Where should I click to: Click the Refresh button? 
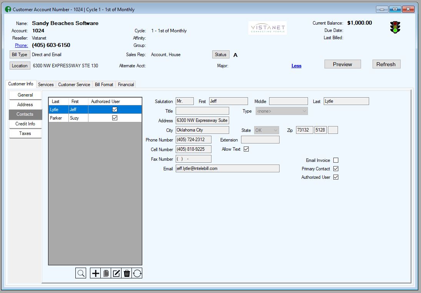click(x=386, y=64)
